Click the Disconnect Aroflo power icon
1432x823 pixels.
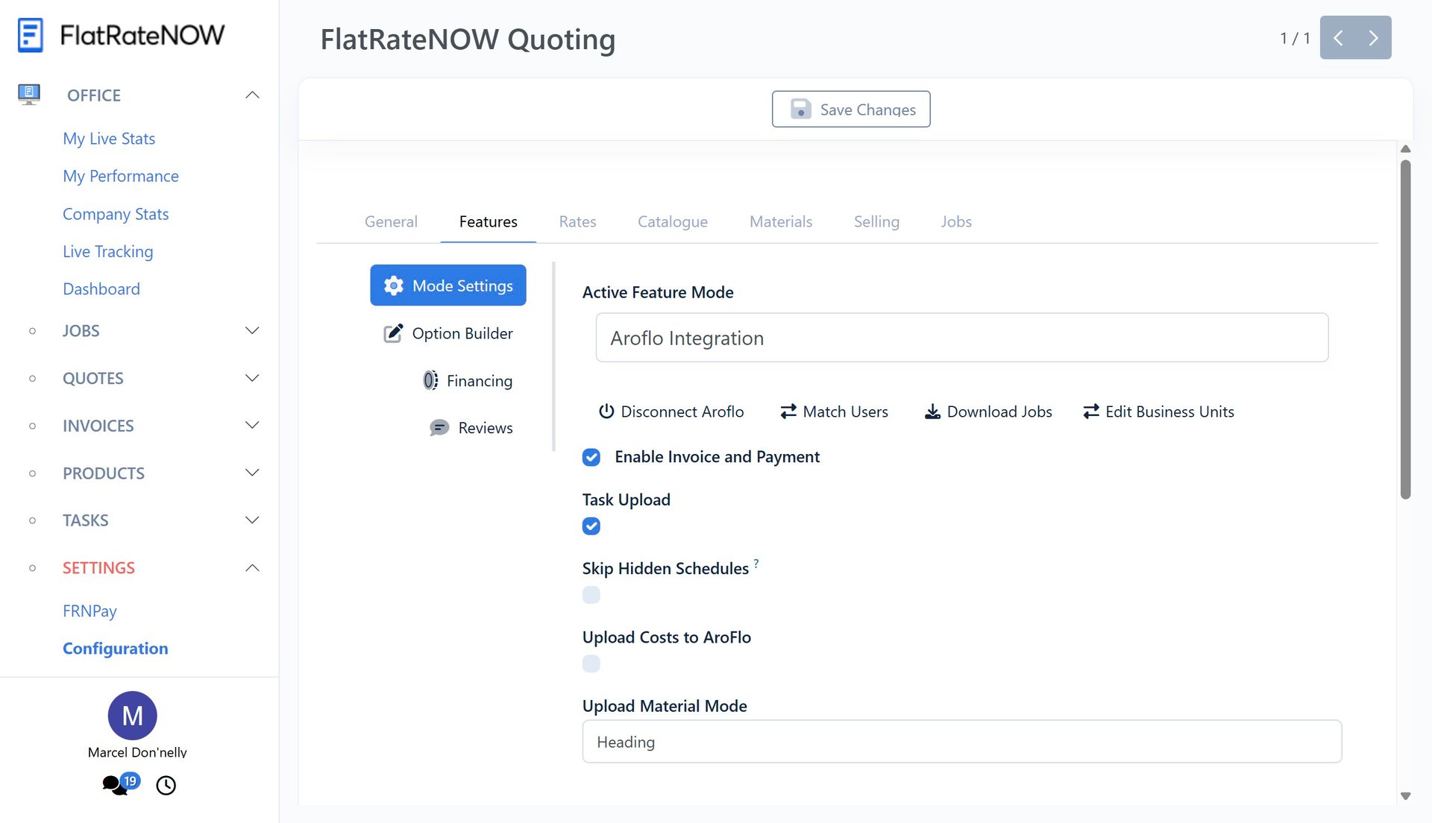[606, 411]
